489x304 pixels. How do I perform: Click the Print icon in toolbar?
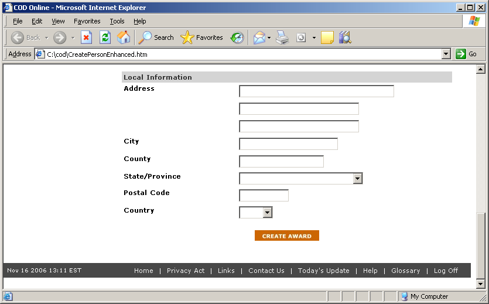282,37
